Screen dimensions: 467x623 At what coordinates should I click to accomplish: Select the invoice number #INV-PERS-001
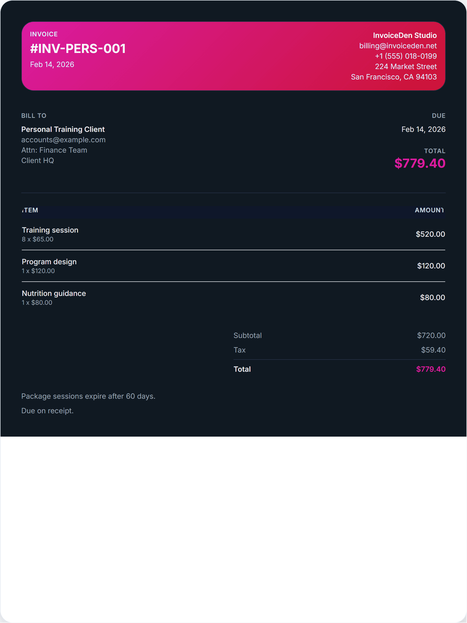point(78,49)
